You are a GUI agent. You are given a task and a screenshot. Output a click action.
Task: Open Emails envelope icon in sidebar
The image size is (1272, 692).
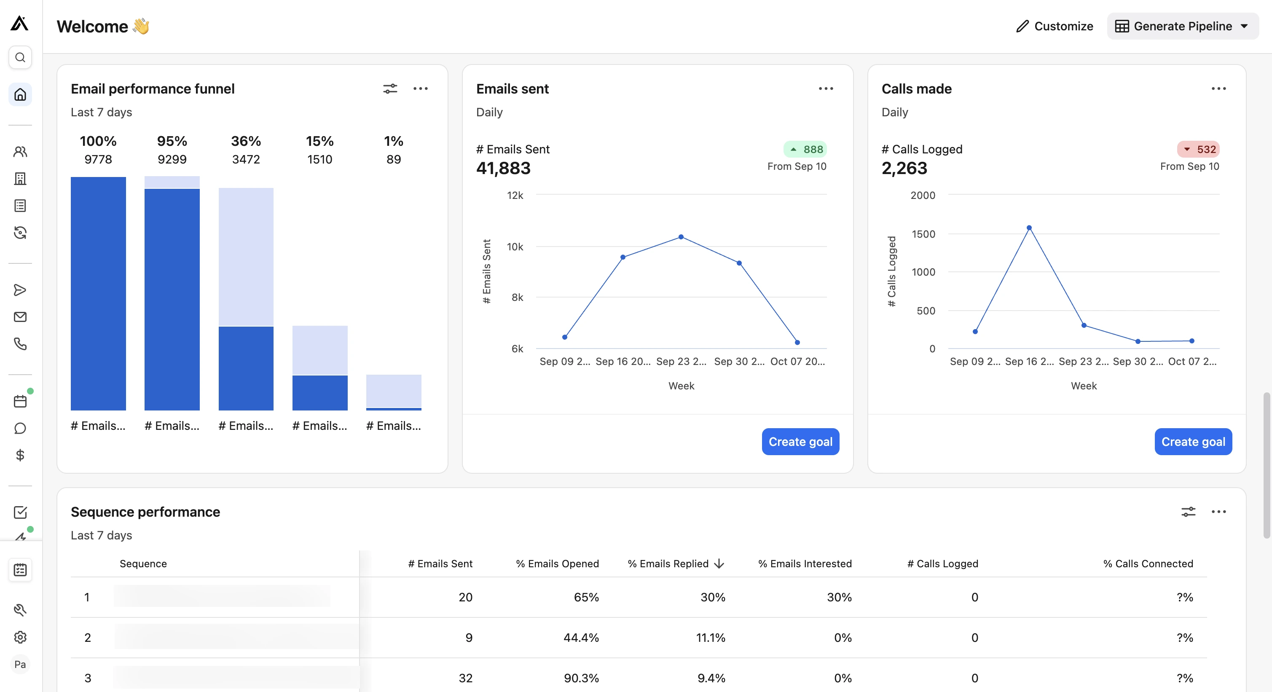coord(20,317)
